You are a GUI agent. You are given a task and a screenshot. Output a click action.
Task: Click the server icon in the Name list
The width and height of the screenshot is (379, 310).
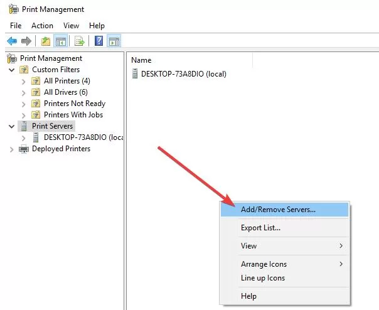[x=135, y=73]
